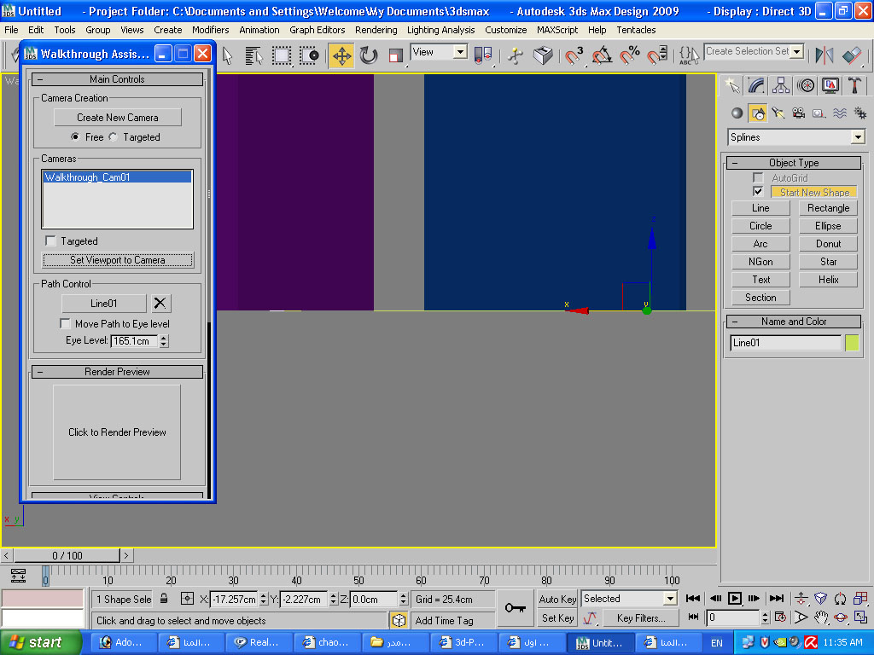Open the Lighting Analysis menu
874x655 pixels.
click(441, 30)
